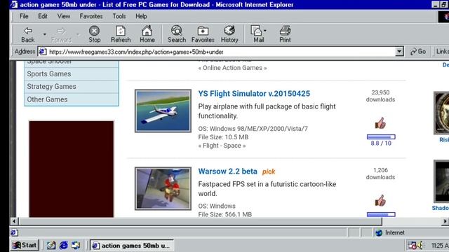
Task: Open the Favorites menu
Action: 91,16
